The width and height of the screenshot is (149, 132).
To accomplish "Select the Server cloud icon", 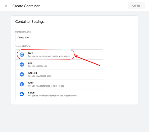I will click(22, 94).
